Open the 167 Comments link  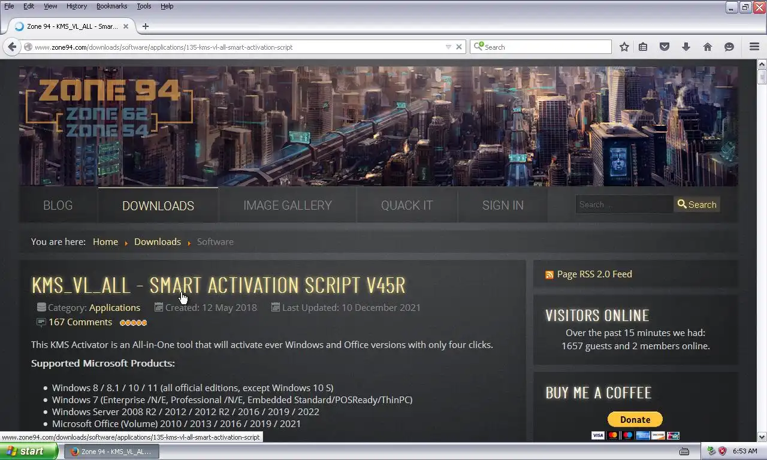80,322
